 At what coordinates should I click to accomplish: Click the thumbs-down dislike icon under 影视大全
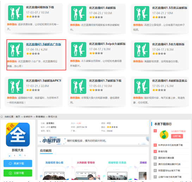20,156
